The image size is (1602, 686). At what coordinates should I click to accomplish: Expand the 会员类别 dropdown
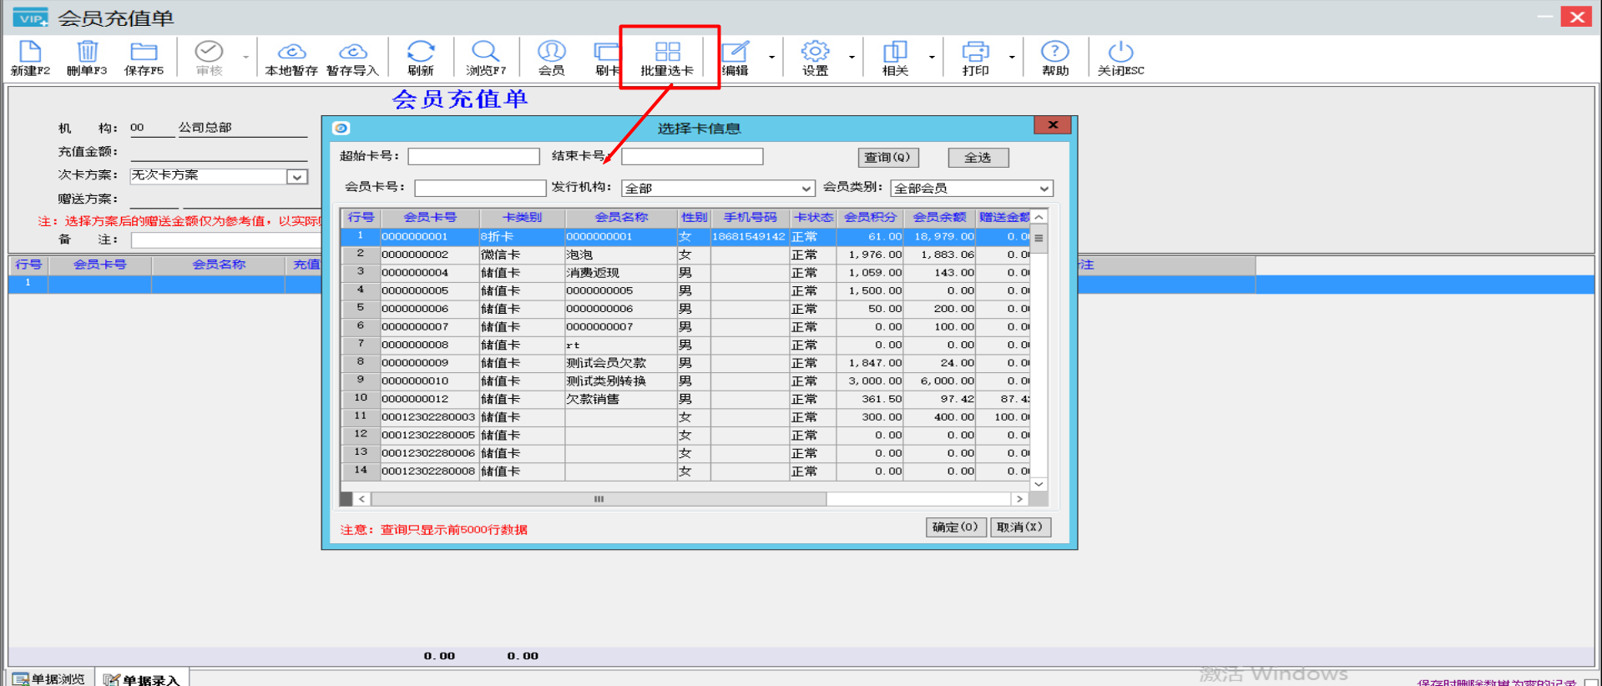[1044, 189]
